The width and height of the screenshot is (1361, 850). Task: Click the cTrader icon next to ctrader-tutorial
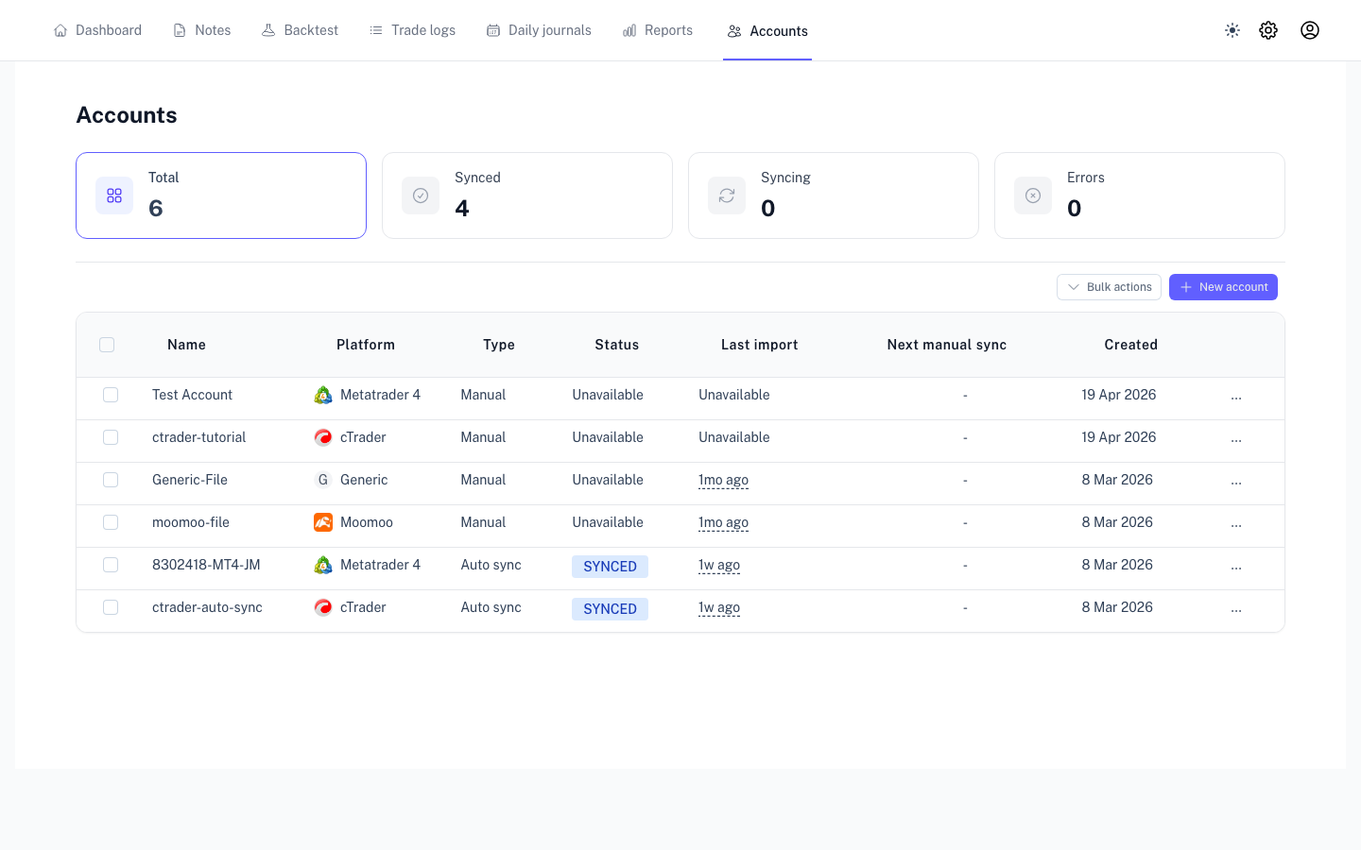click(x=323, y=437)
